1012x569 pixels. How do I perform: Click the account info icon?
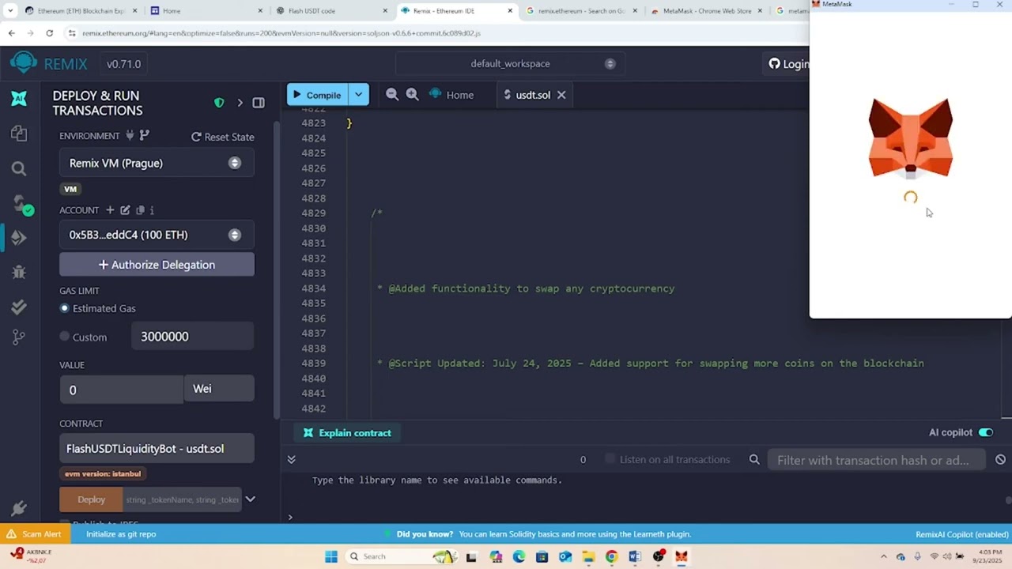pos(152,210)
